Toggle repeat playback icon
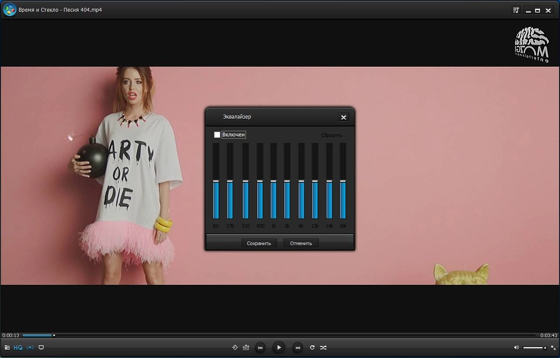 coord(312,348)
